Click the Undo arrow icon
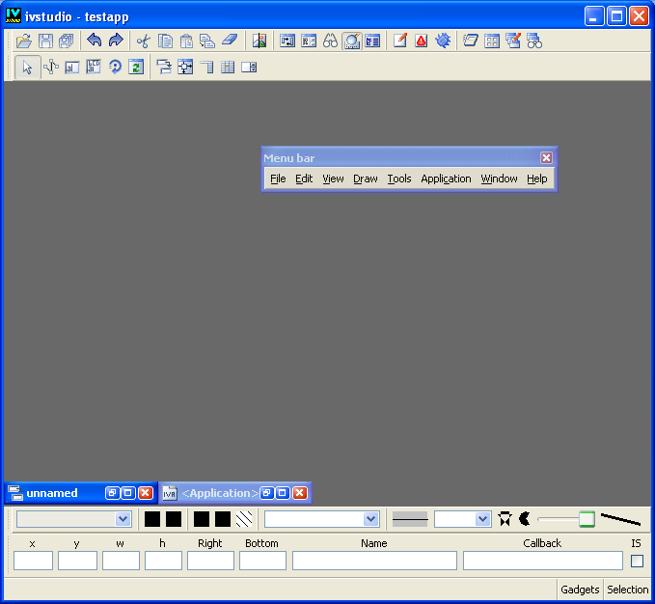Viewport: 655px width, 604px height. point(94,41)
